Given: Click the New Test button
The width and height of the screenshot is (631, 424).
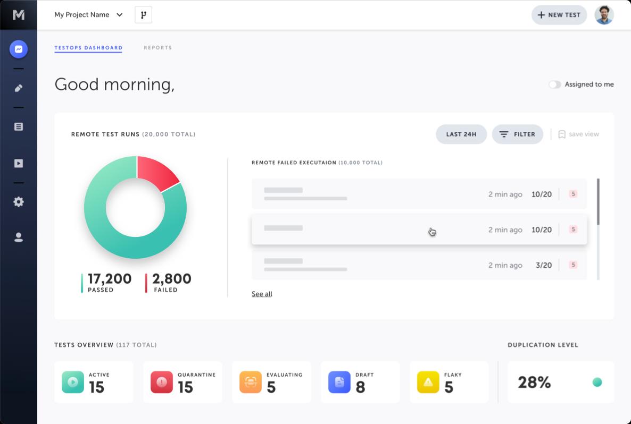Looking at the screenshot, I should point(559,15).
